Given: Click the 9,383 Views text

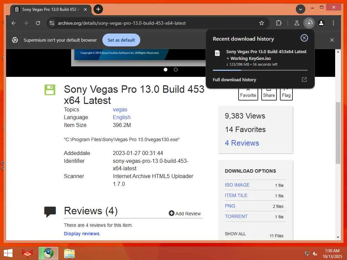Looking at the screenshot, I should (245, 116).
